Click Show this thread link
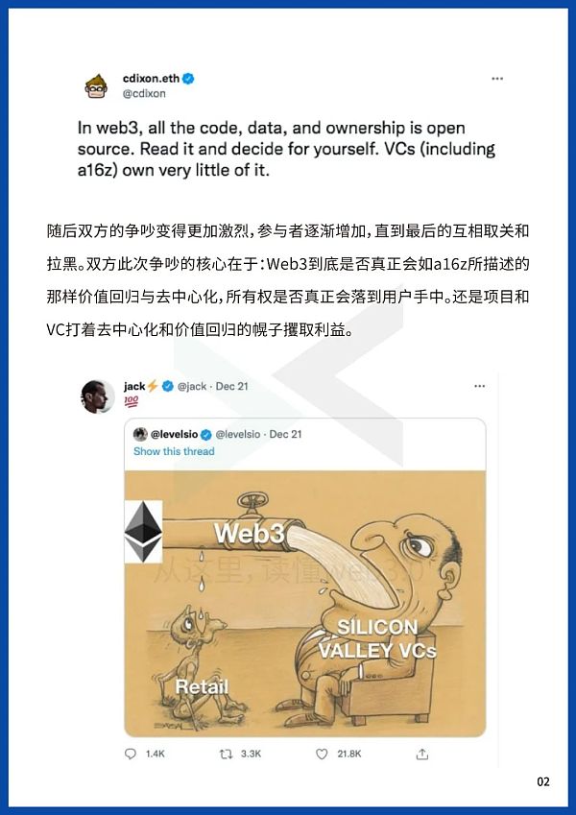This screenshot has width=576, height=815. coord(174,451)
